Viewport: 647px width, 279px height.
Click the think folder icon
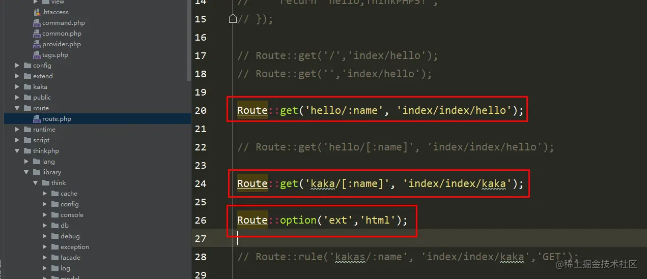pyautogui.click(x=46, y=183)
